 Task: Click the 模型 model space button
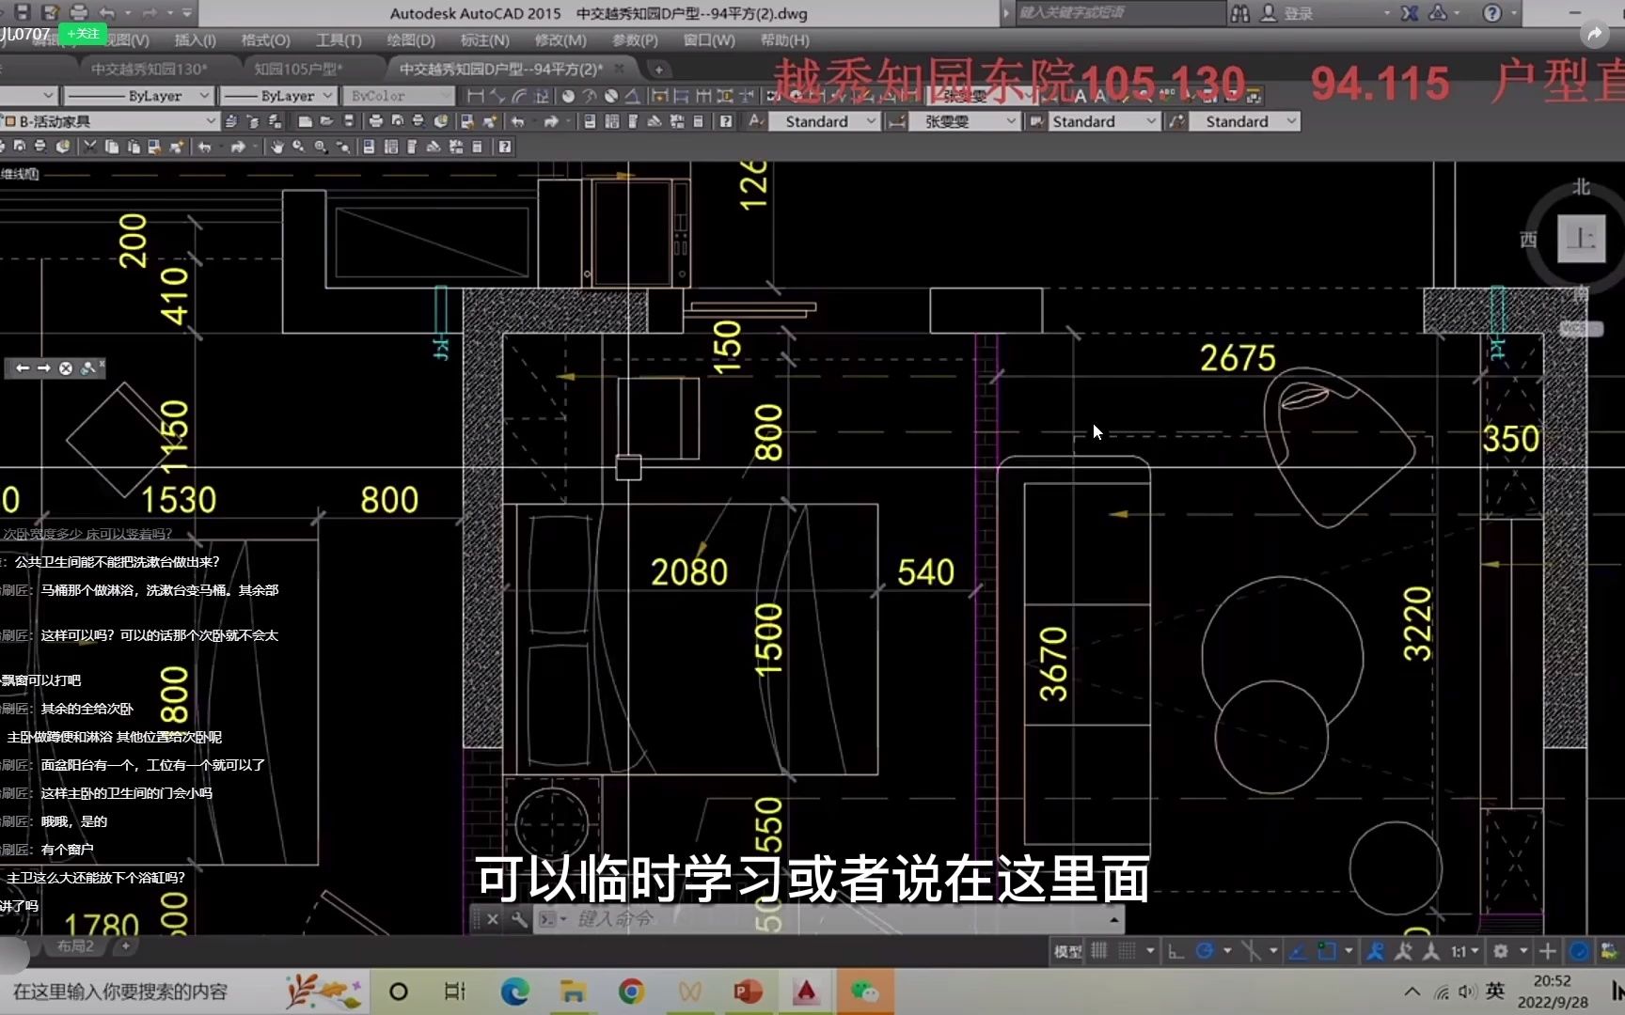(1067, 951)
